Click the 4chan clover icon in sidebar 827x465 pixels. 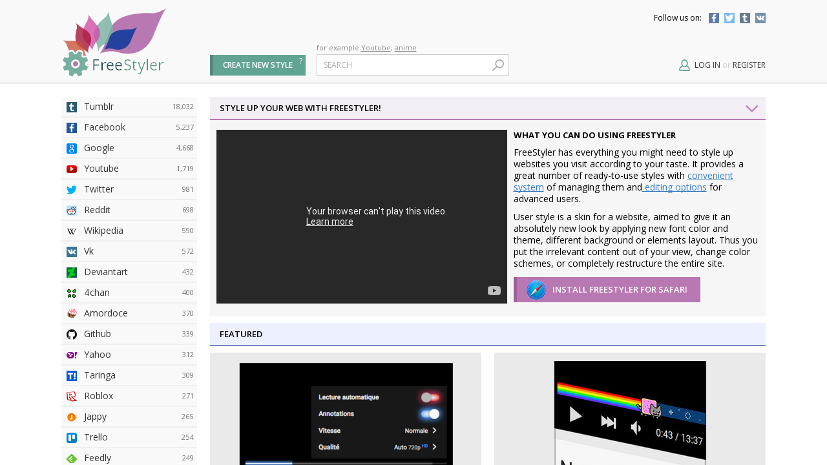(72, 293)
